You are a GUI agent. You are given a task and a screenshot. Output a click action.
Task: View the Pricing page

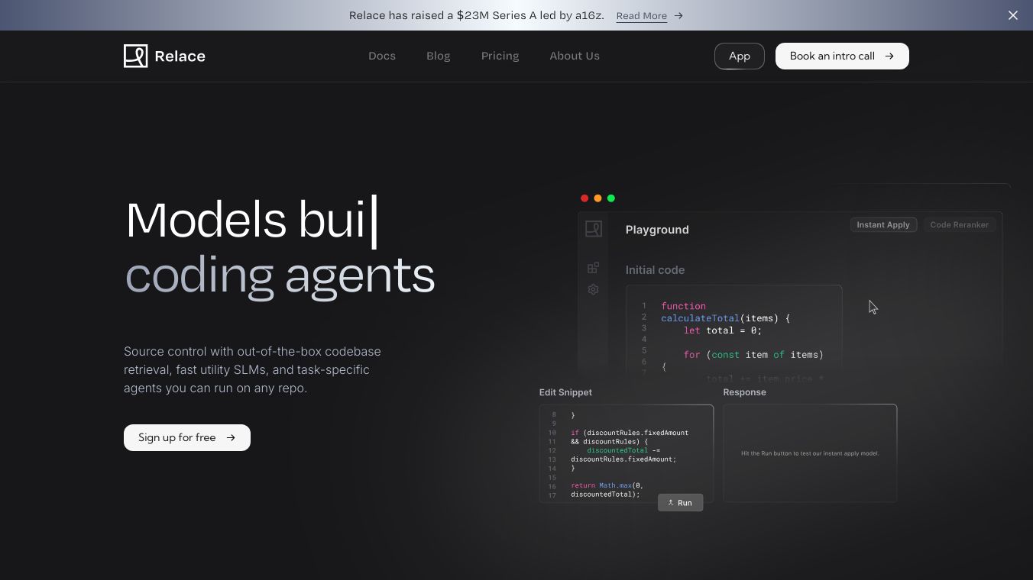coord(500,56)
